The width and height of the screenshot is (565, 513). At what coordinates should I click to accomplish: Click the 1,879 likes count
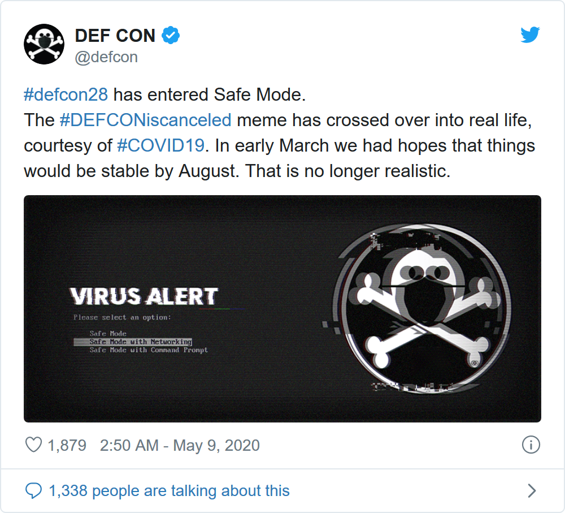(x=67, y=445)
